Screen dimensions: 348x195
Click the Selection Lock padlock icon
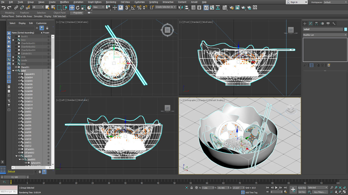tap(192, 188)
